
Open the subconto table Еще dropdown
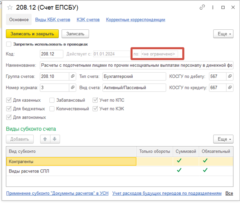tap(223, 139)
